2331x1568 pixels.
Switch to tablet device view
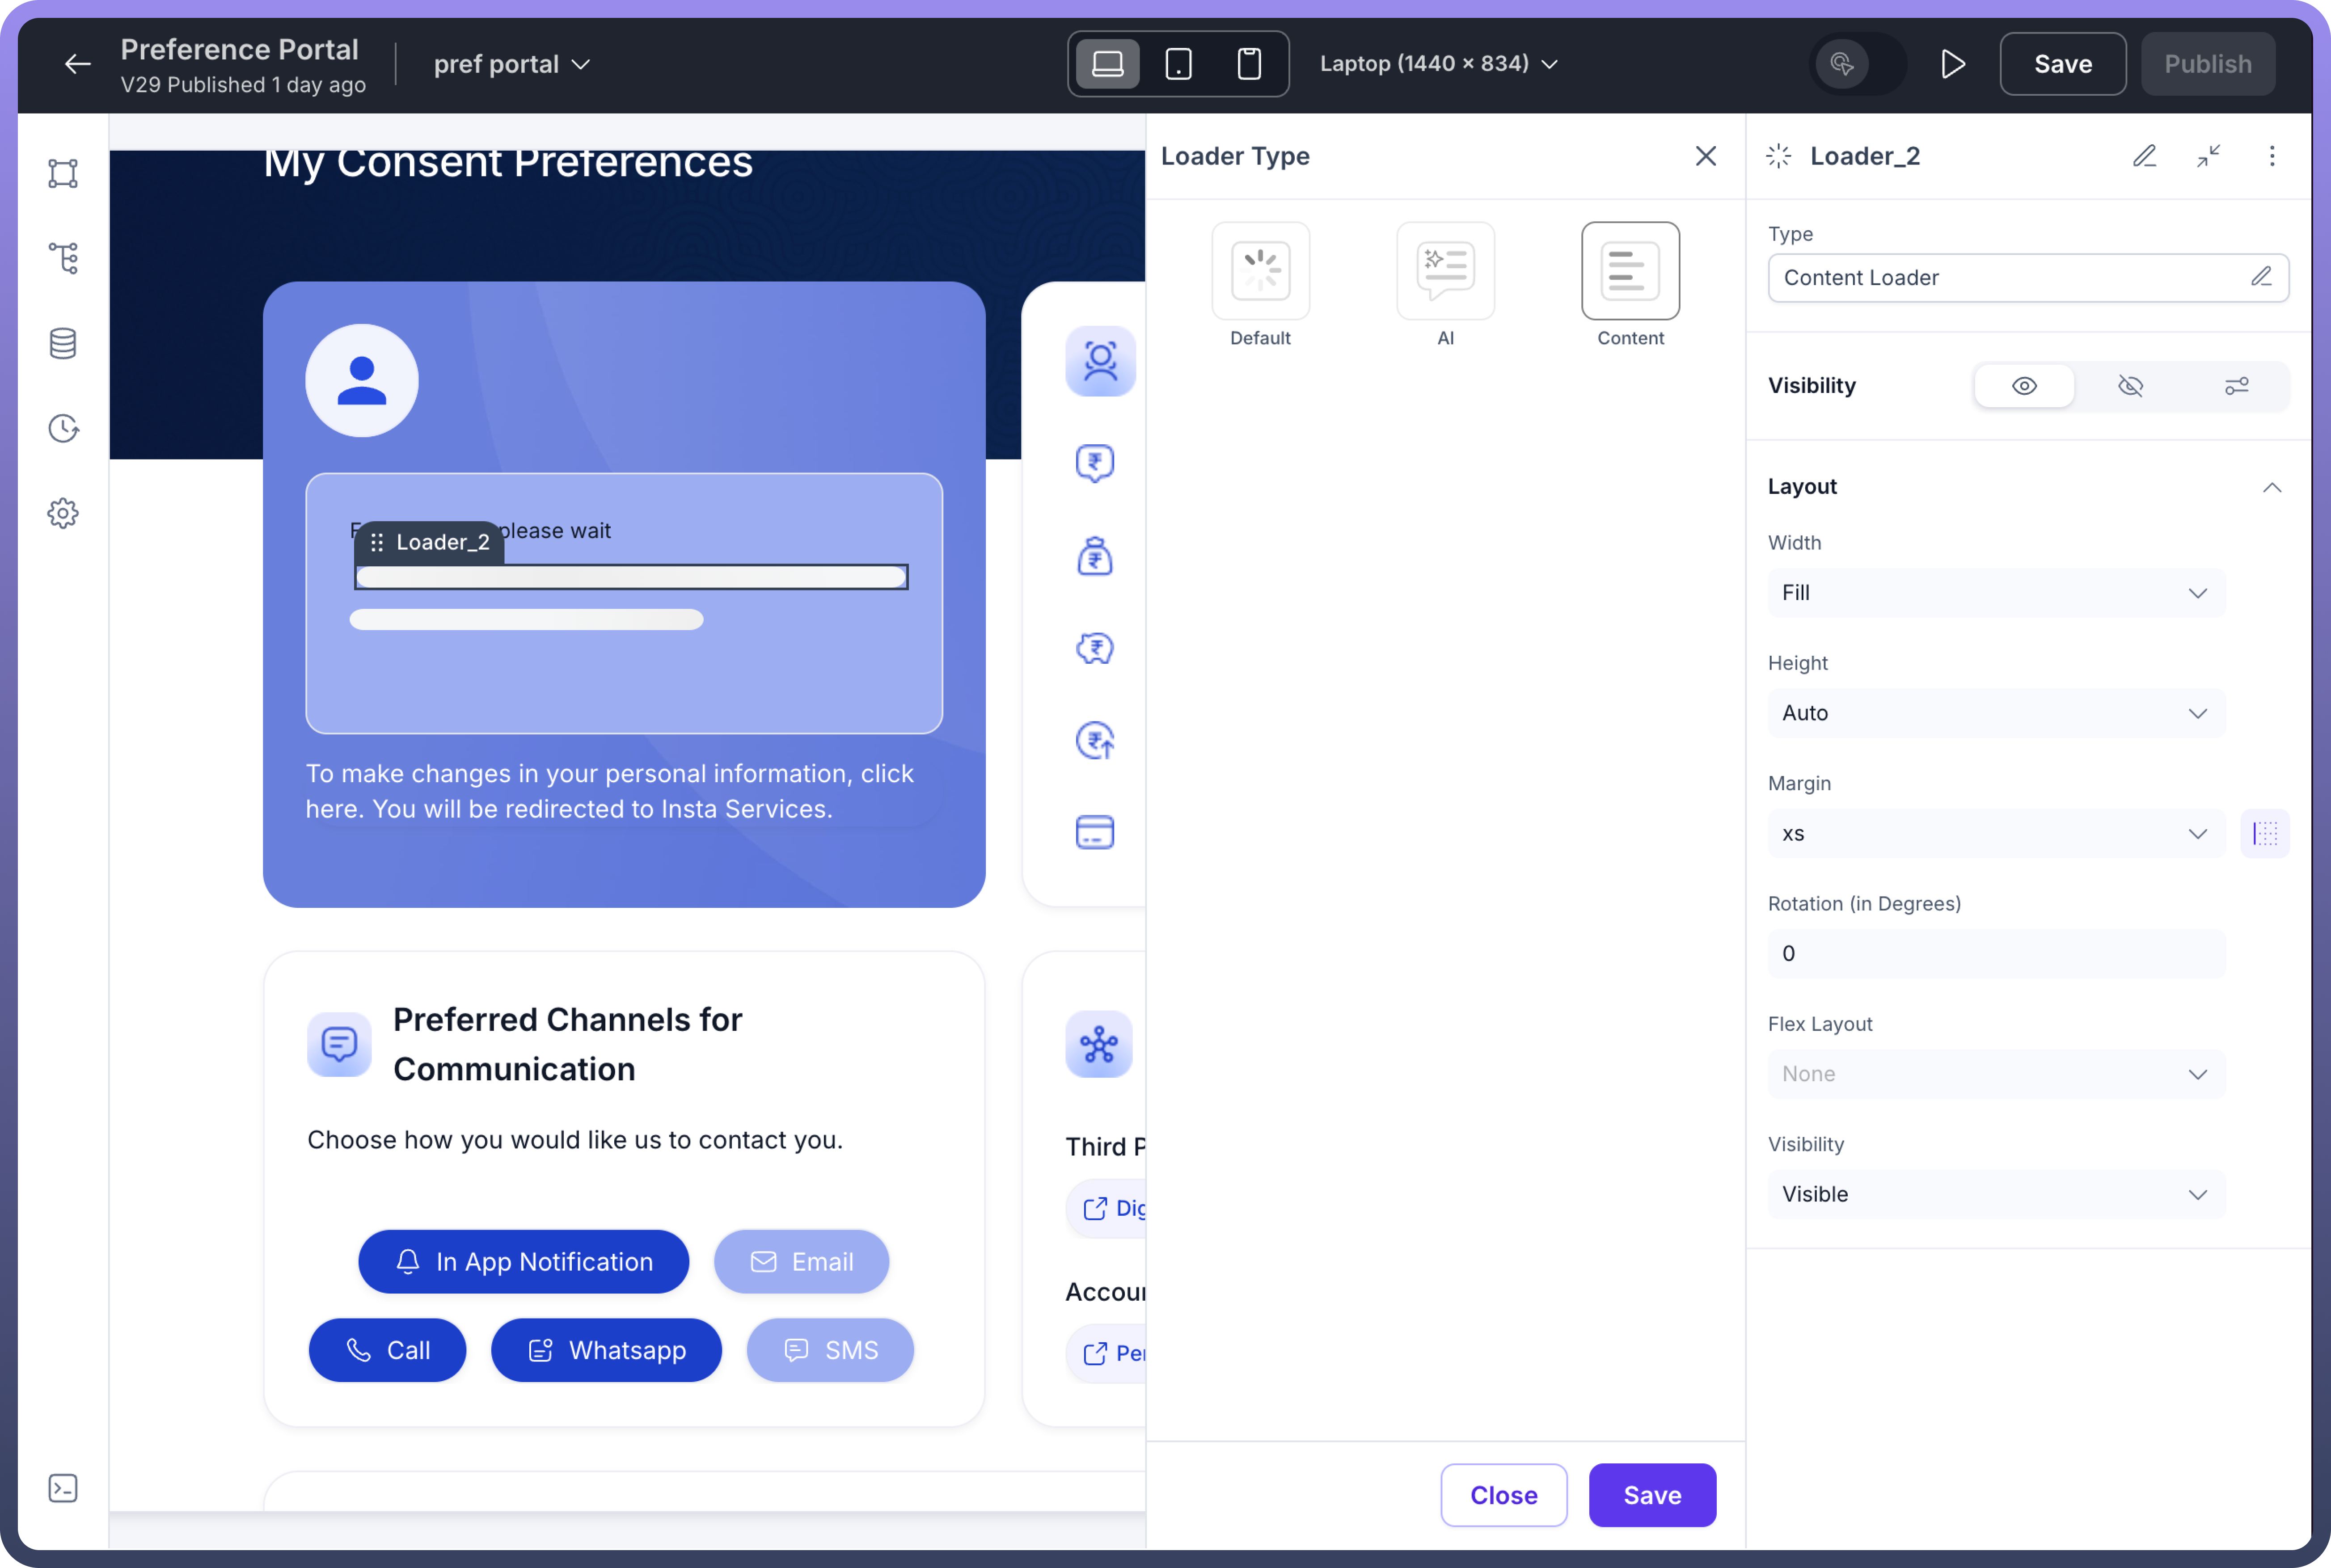tap(1178, 64)
